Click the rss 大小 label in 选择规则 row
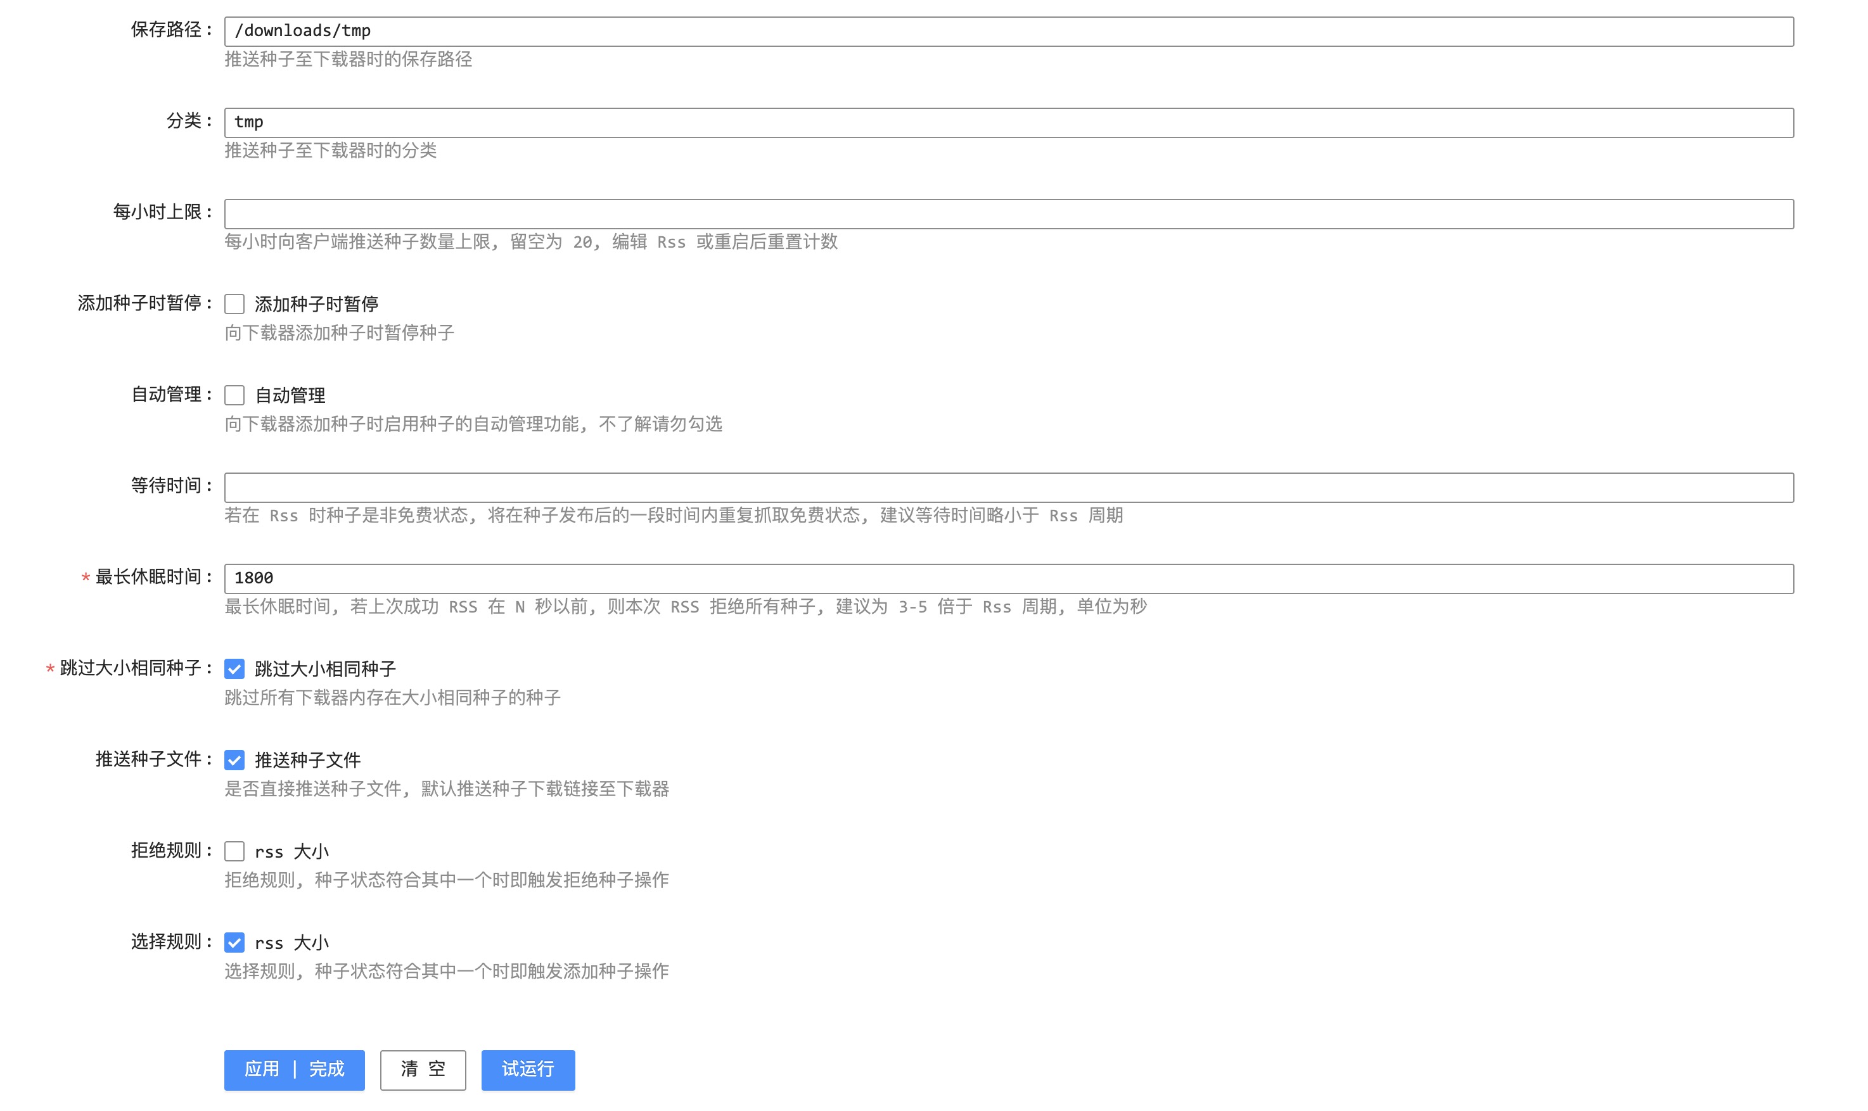 (x=291, y=943)
